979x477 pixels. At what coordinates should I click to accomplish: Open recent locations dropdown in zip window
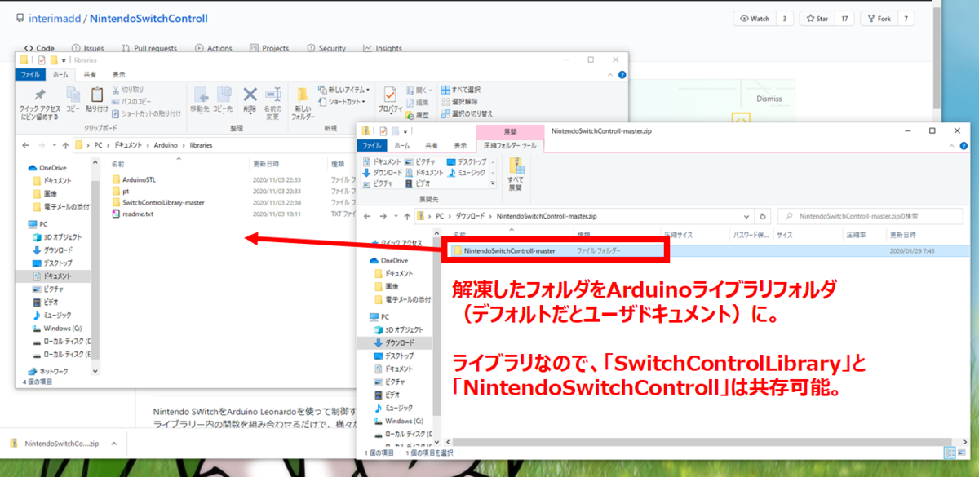point(394,216)
